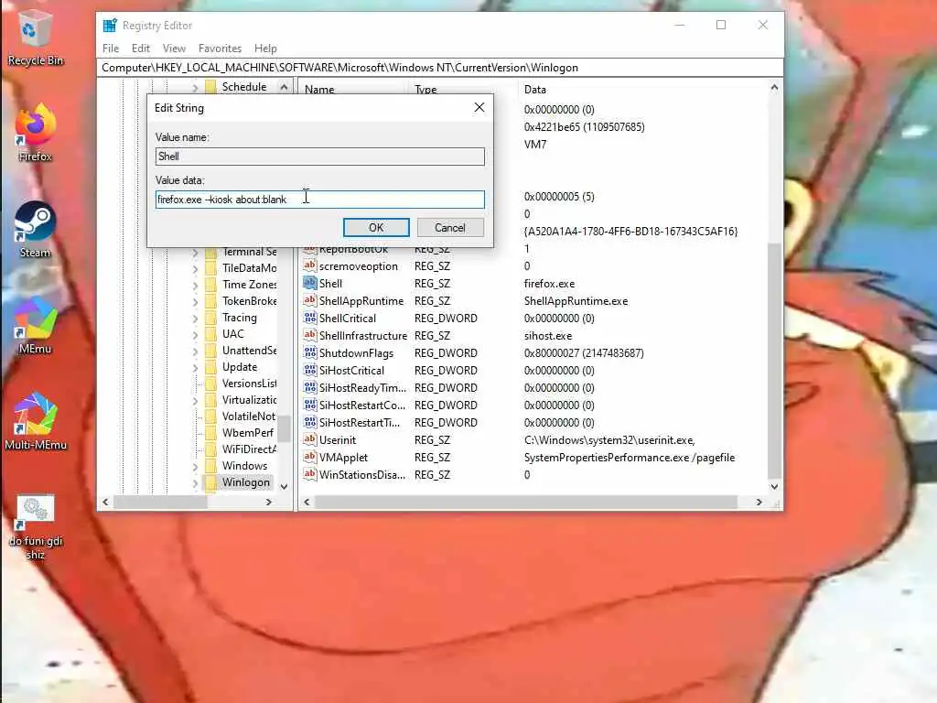Viewport: 937px width, 703px height.
Task: Expand the UAC tree key
Action: 195,335
